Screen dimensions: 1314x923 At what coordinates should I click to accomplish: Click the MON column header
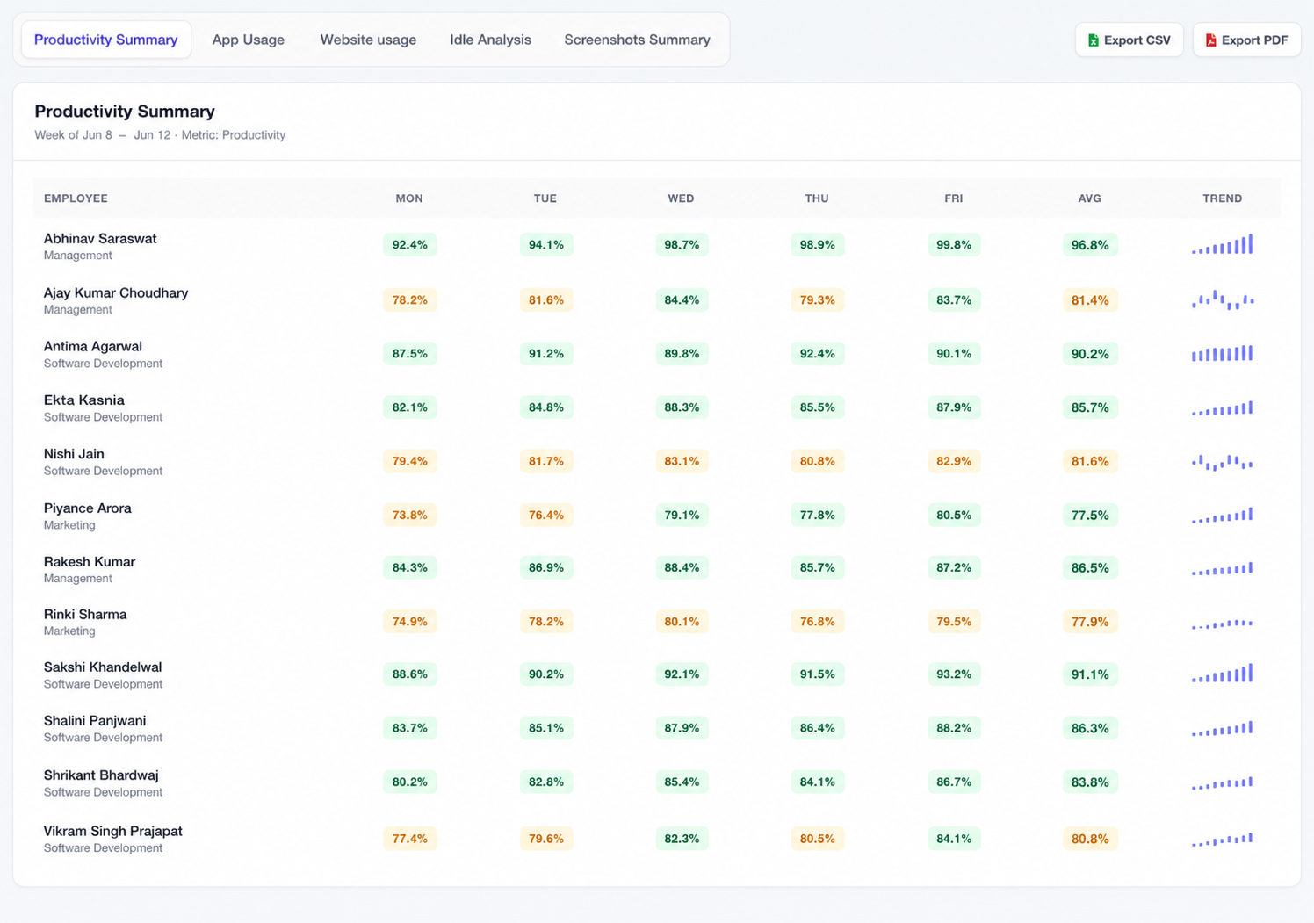tap(409, 198)
